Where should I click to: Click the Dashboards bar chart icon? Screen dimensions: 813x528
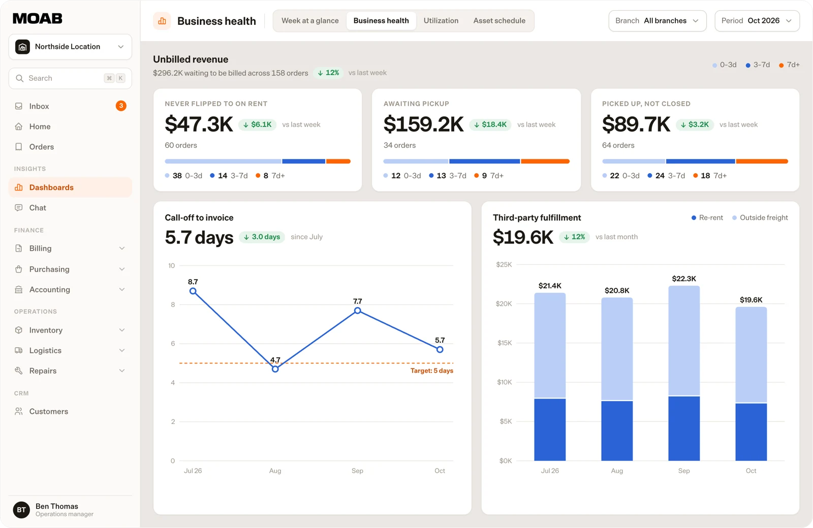click(x=19, y=187)
